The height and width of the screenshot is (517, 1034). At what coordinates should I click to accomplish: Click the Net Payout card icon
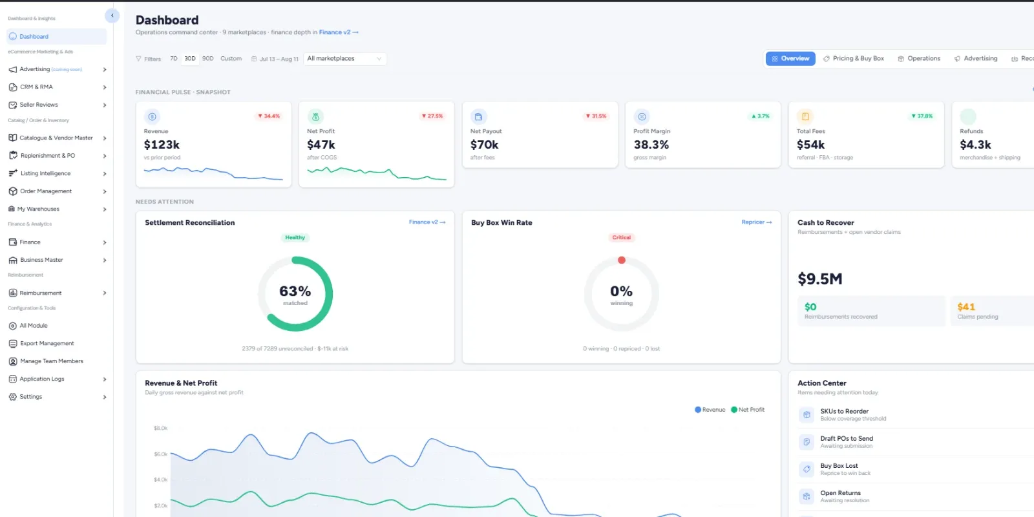click(479, 117)
